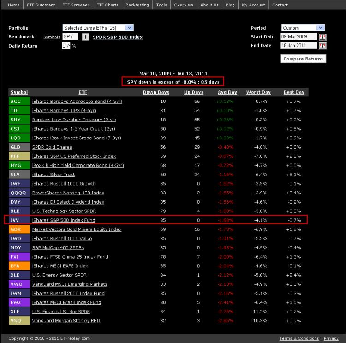This screenshot has width=346, height=343.
Task: Open the End Date calendar picker icon
Action: (322, 46)
